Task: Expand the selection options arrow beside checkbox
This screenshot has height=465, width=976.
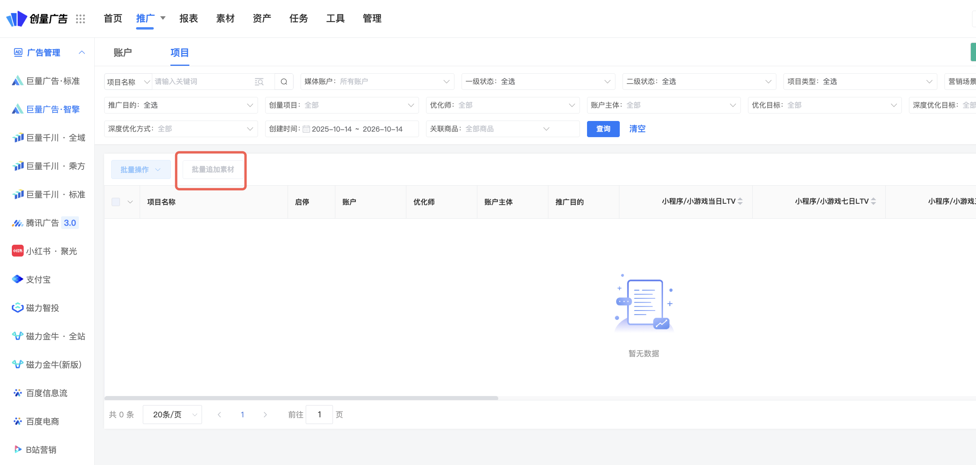Action: tap(130, 202)
